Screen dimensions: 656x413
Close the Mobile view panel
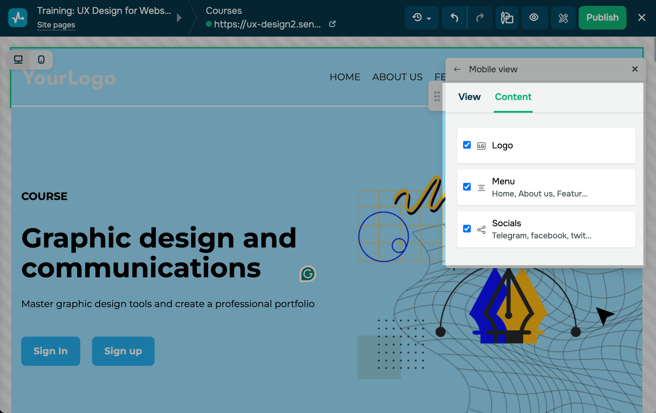pyautogui.click(x=635, y=69)
